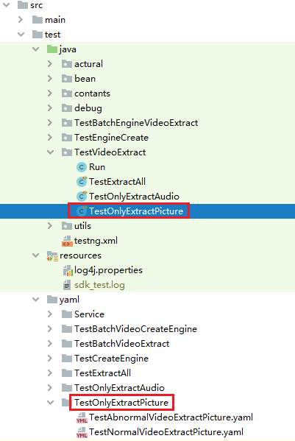Select the highlighted TestOnlyExtractPicture class
Image resolution: width=295 pixels, height=441 pixels.
tap(136, 211)
